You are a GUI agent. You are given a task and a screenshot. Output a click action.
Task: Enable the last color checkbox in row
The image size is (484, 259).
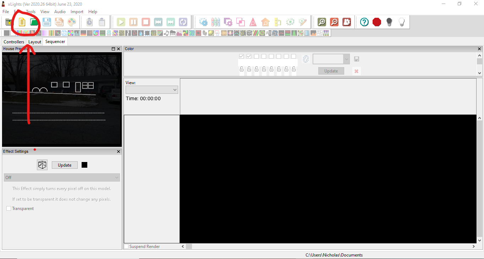pos(294,56)
